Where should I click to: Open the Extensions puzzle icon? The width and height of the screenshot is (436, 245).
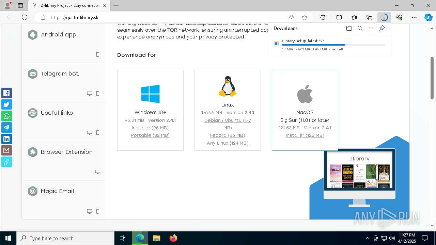[323, 17]
